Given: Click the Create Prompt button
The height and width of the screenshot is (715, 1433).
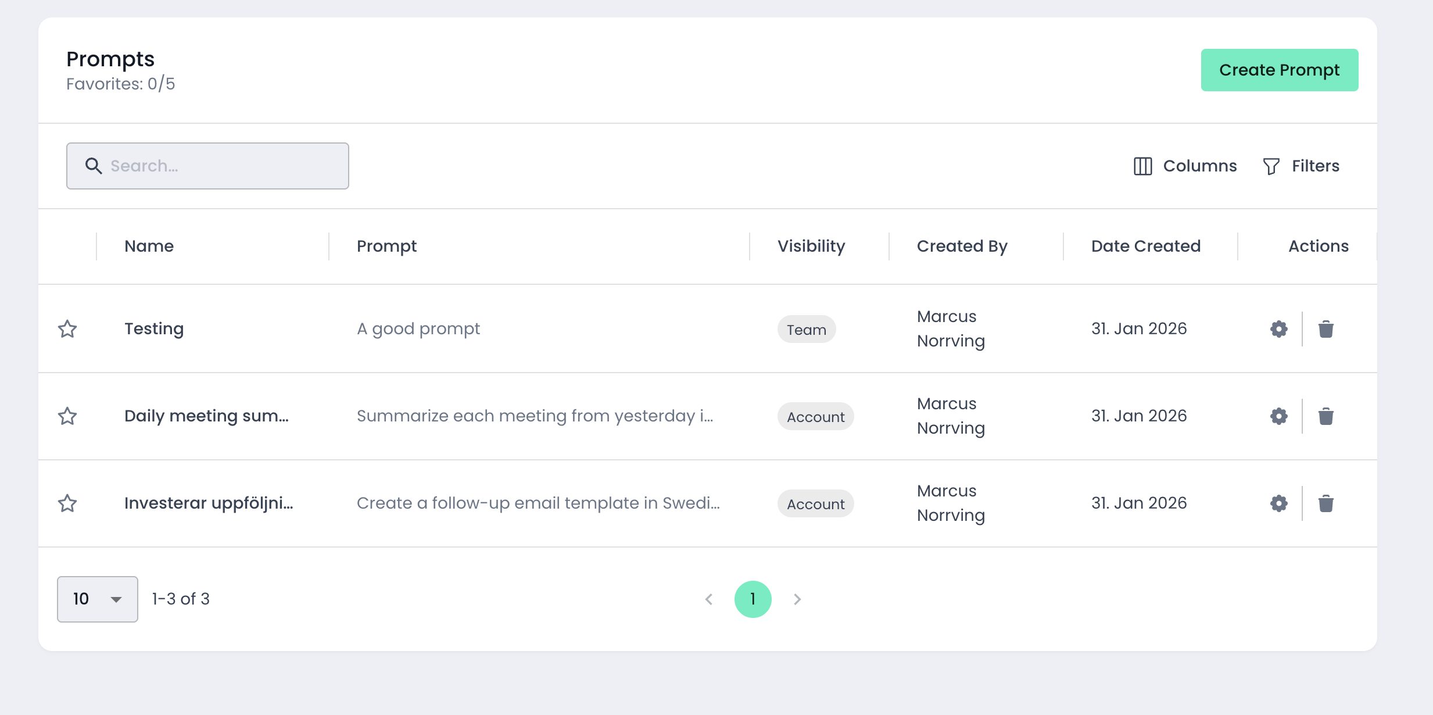Looking at the screenshot, I should (1279, 70).
